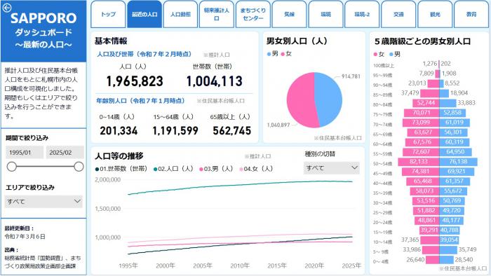Viewport: 491px width, 276px height.
Task: Click the back arrow icon beside SAPPORO
Action: point(7,8)
